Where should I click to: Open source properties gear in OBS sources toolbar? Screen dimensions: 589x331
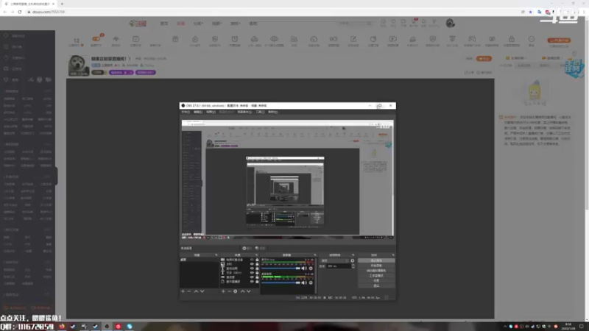tap(235, 291)
